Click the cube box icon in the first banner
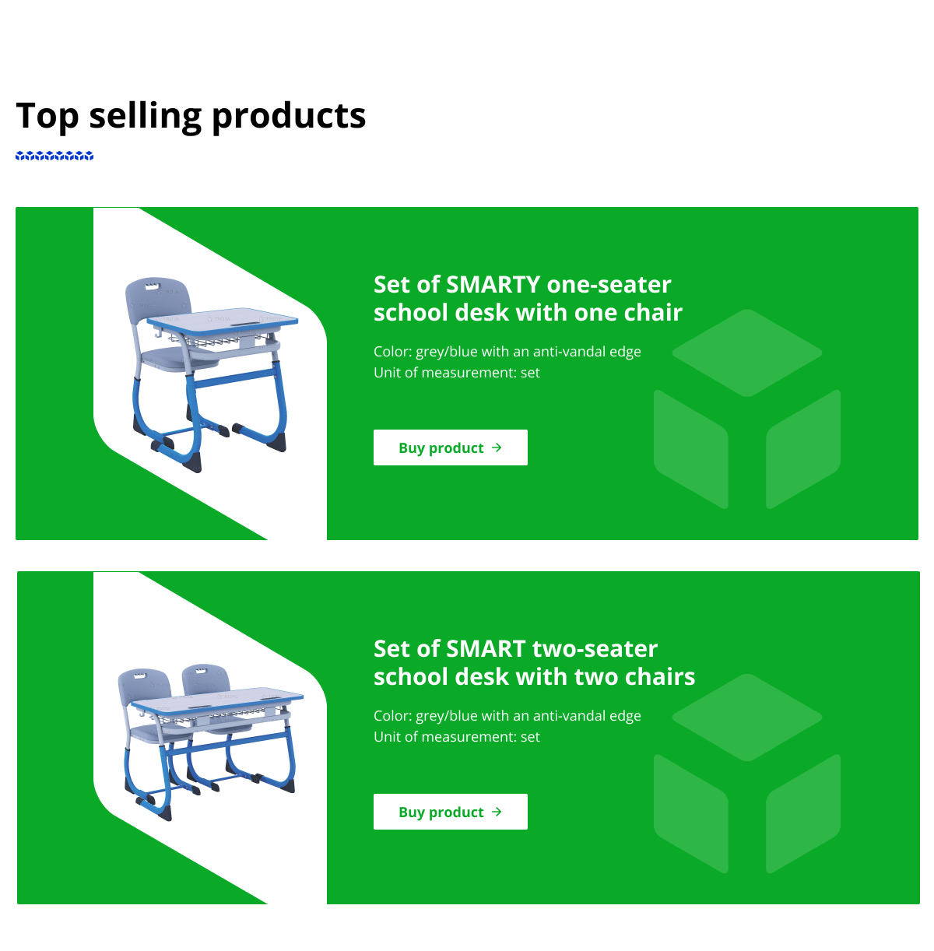 747,409
